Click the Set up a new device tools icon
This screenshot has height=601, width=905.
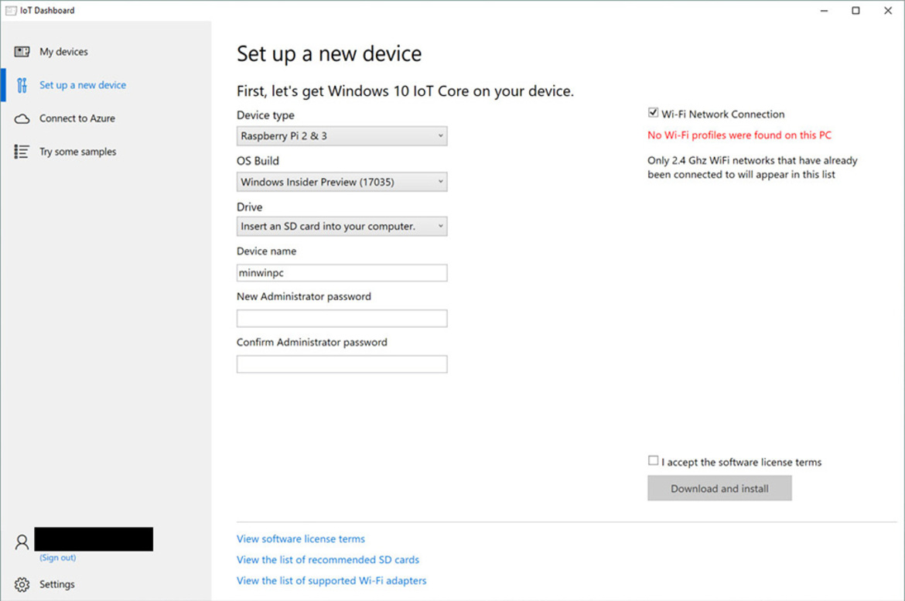22,85
